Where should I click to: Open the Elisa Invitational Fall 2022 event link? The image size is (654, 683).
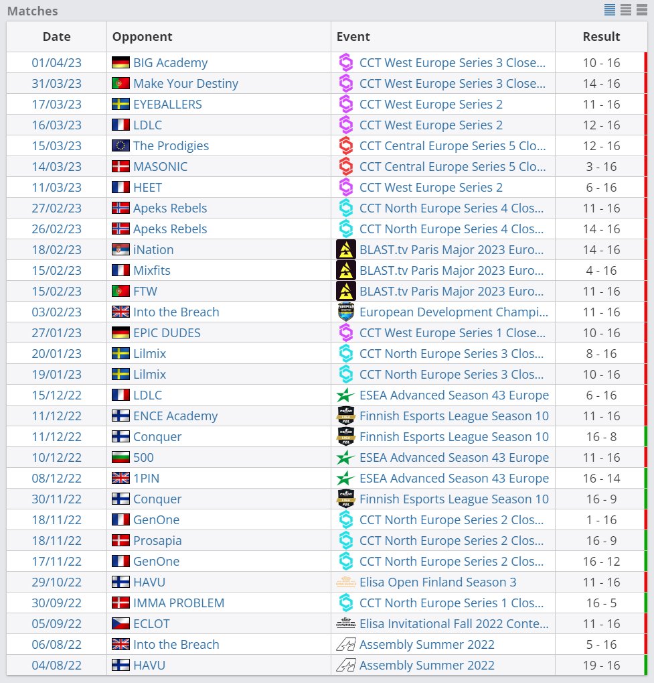coord(454,624)
